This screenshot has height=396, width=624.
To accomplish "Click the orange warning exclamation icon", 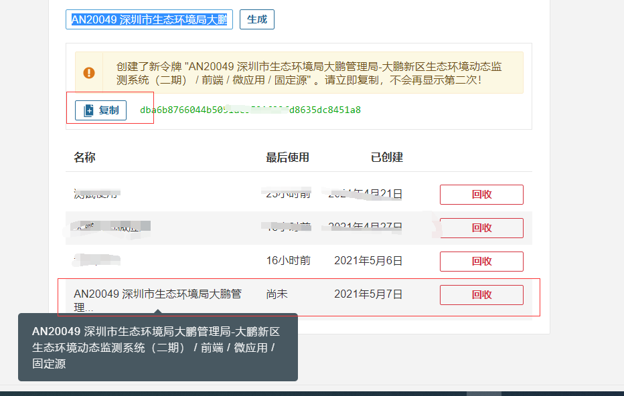I will [89, 73].
